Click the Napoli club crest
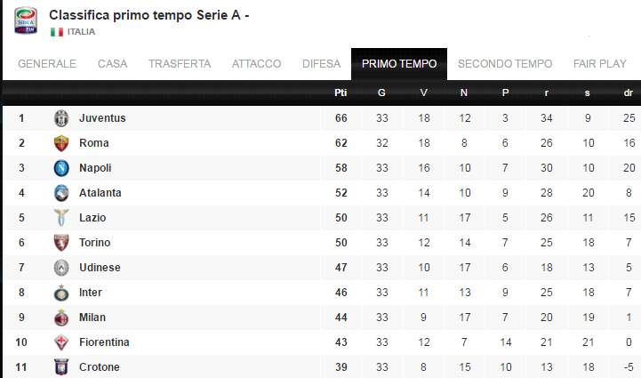This screenshot has width=641, height=378. [61, 168]
